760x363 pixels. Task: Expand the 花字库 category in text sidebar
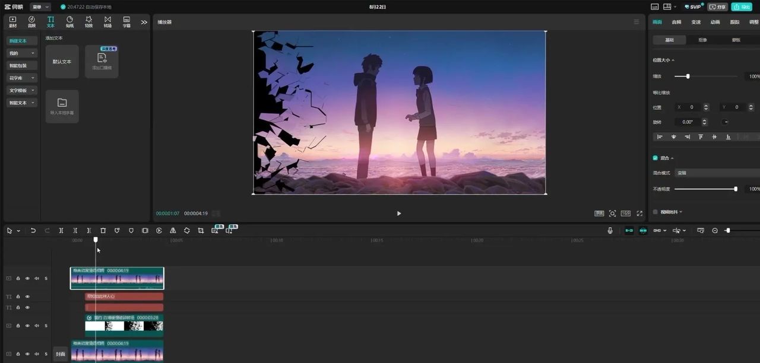pos(22,78)
